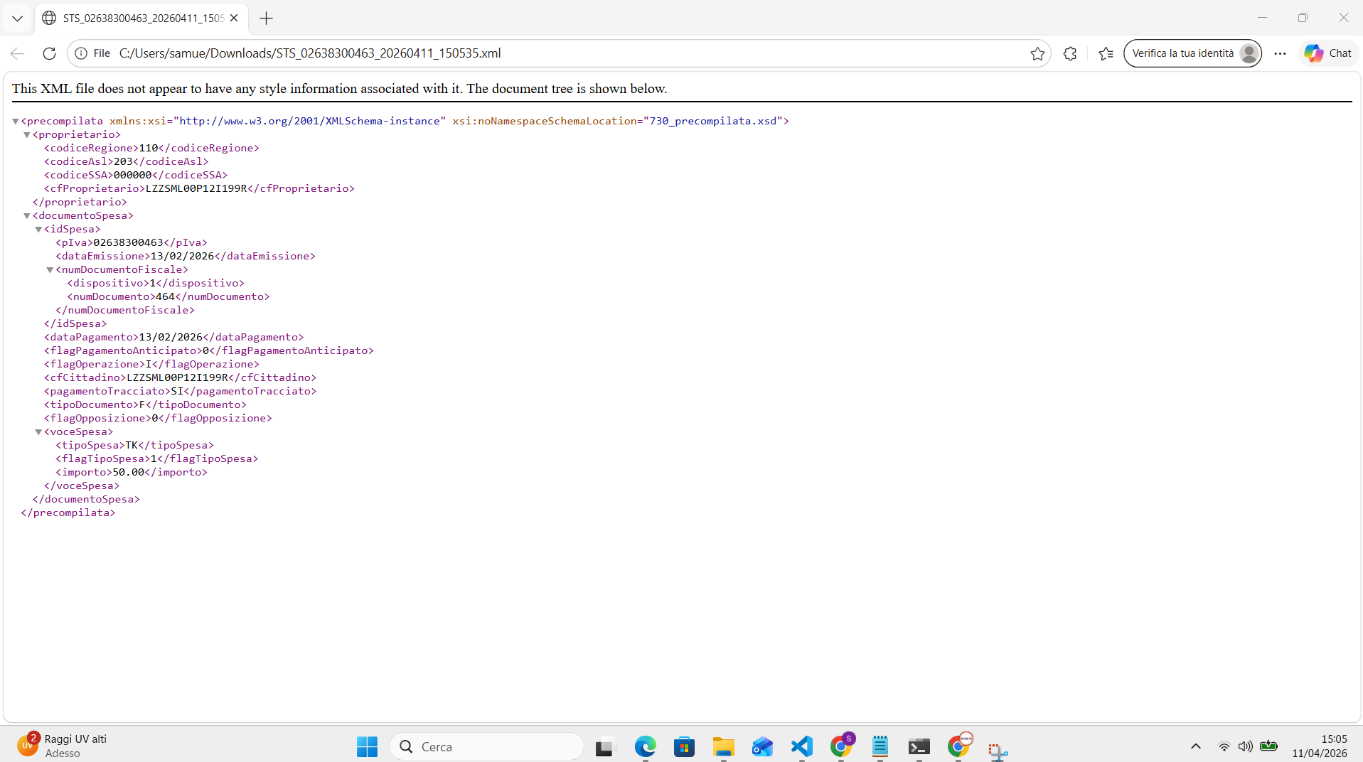Click the flagOperazione line

[x=151, y=364]
